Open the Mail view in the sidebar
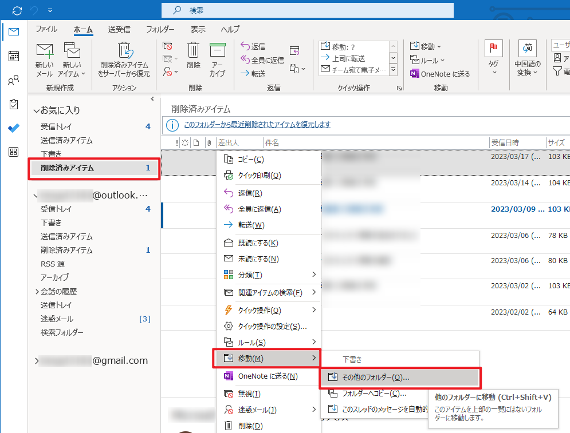This screenshot has width=570, height=433. coord(13,32)
